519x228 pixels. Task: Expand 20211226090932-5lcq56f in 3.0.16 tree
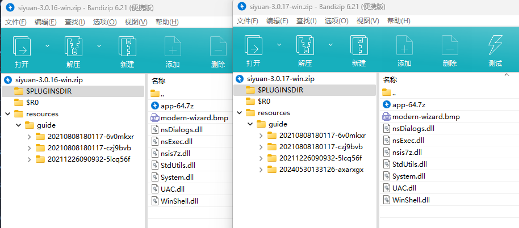[29, 159]
